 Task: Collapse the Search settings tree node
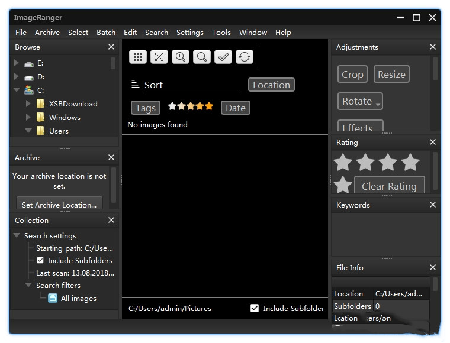(17, 235)
